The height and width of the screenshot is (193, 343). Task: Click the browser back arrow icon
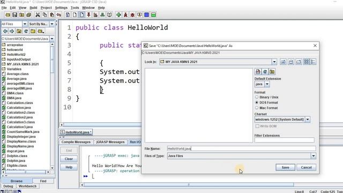pyautogui.click(x=5, y=31)
